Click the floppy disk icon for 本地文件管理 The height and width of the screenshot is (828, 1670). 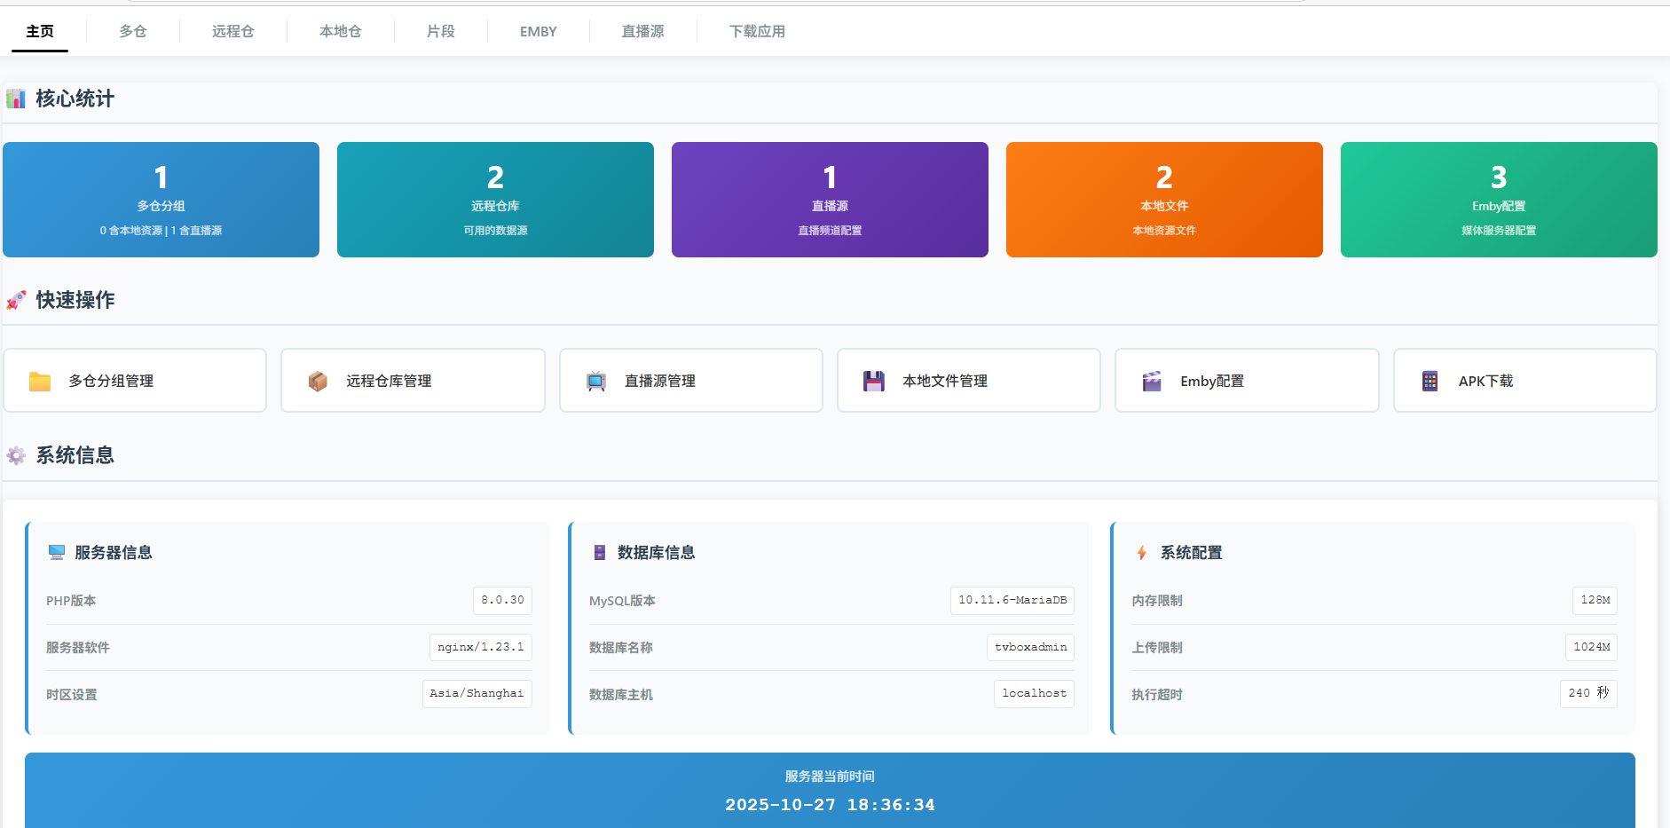click(874, 382)
